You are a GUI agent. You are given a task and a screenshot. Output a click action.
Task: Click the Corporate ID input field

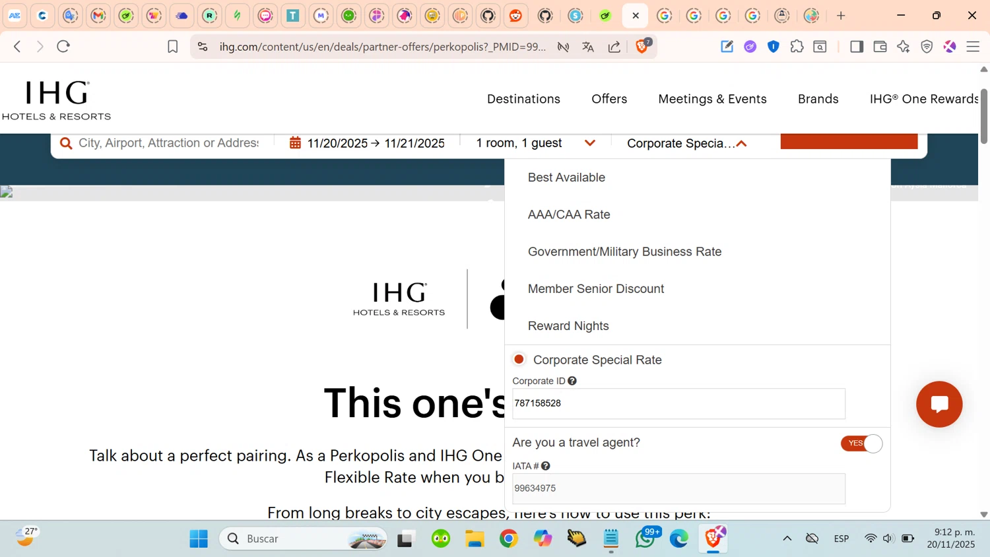(678, 403)
